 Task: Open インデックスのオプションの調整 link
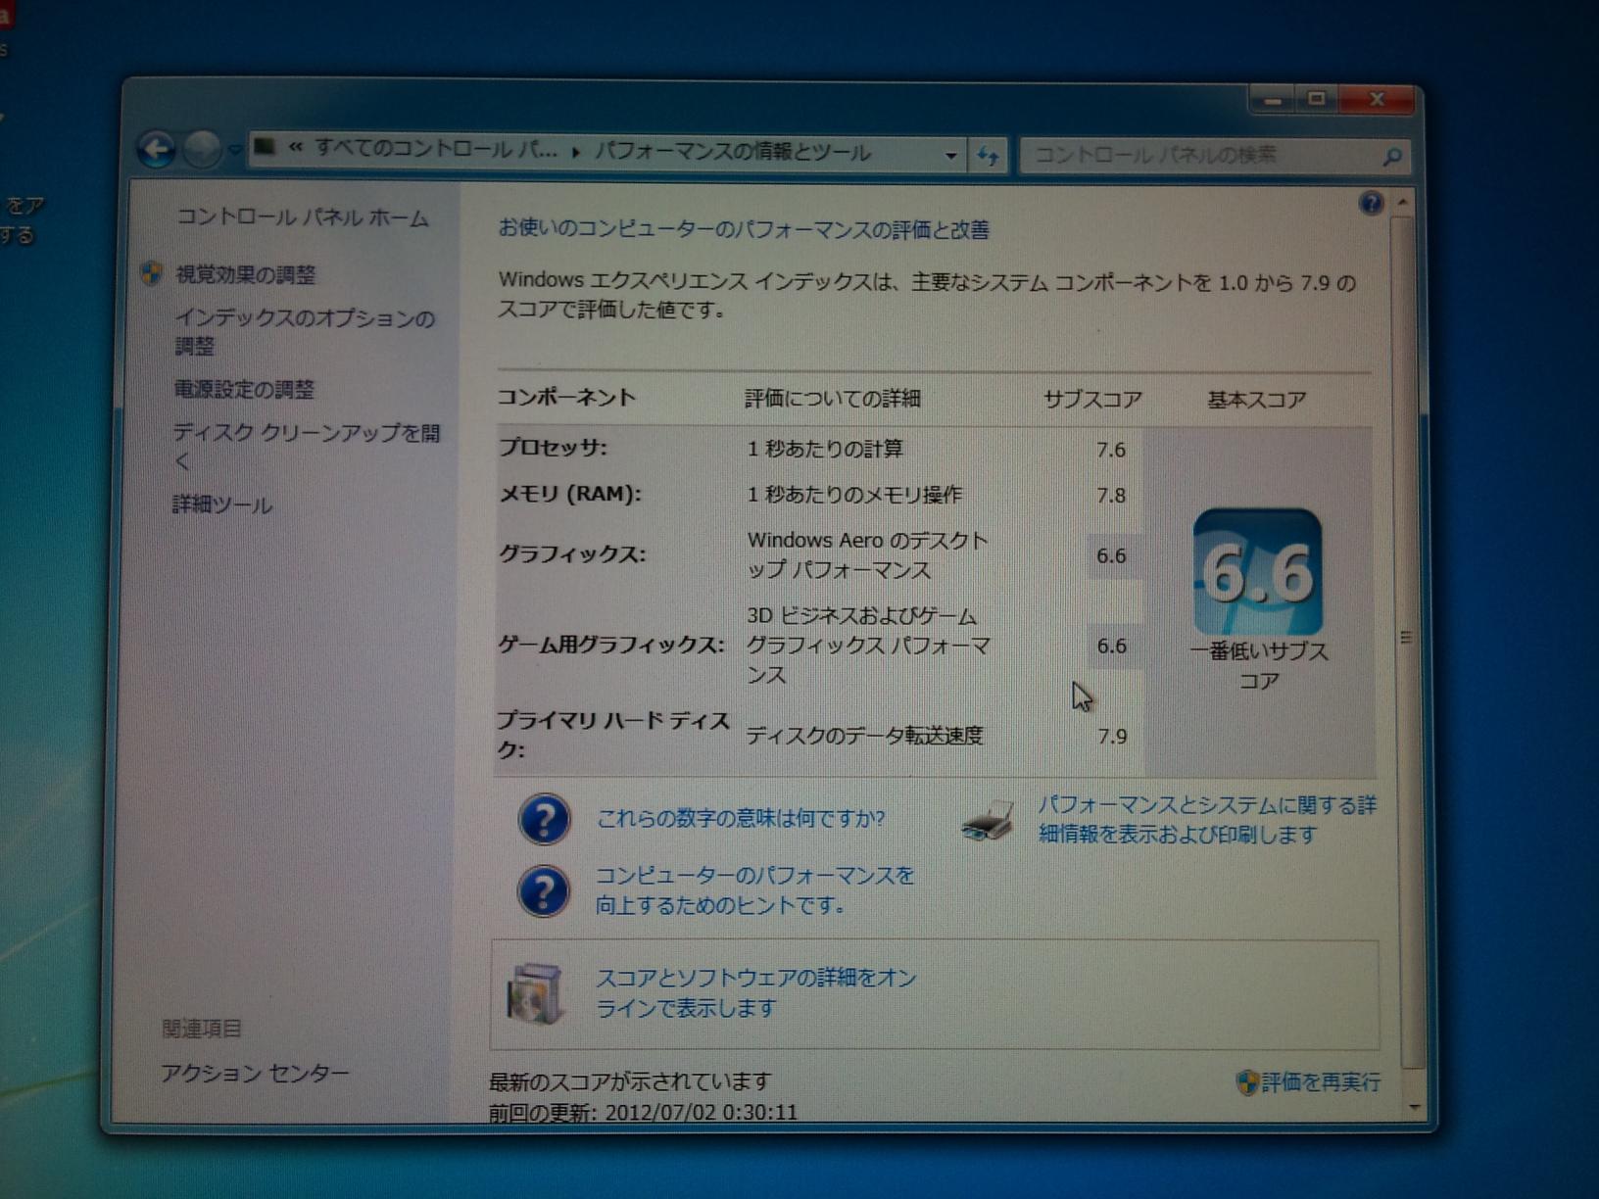pyautogui.click(x=304, y=331)
